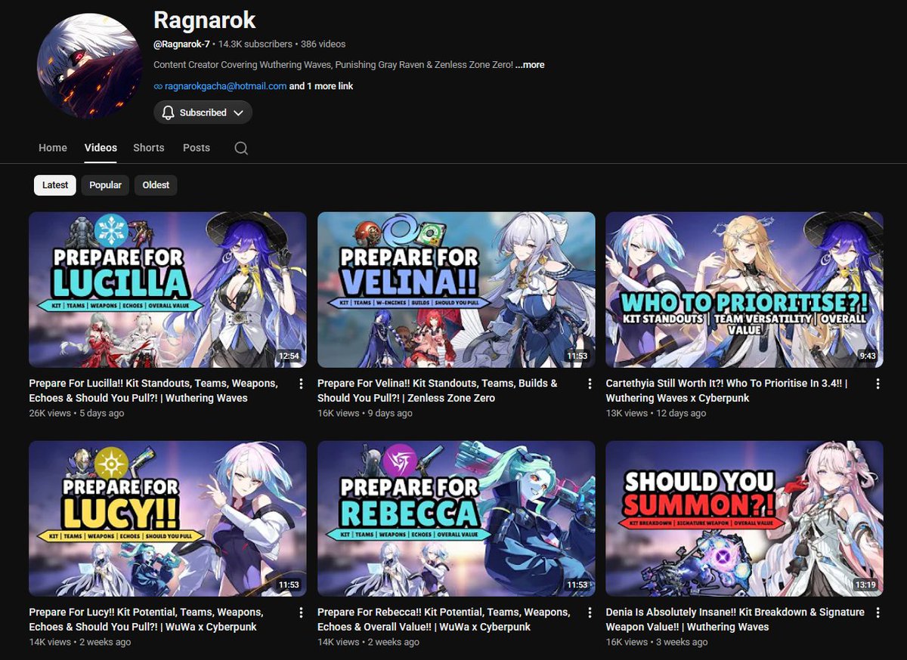Play the Prepare For Rebecca thumbnail
Screen dimensions: 907x660
[457, 519]
